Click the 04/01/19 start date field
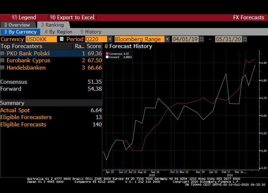This screenshot has height=193, width=268. point(185,39)
